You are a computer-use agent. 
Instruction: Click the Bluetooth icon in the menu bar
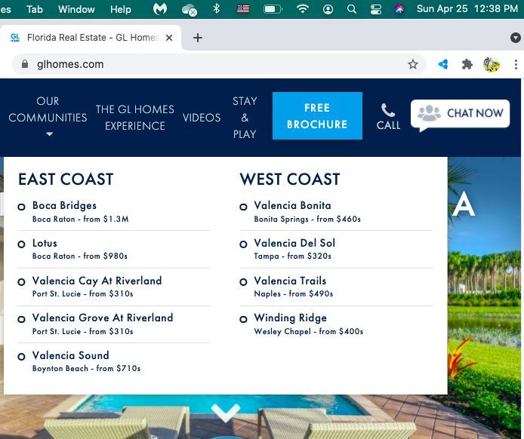[x=216, y=9]
